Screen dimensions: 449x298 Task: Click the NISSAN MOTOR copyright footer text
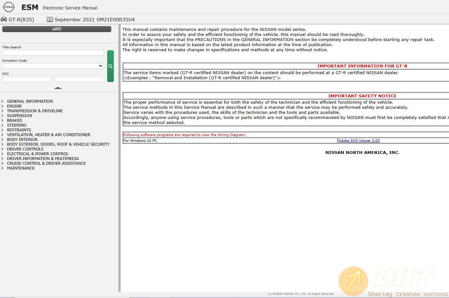click(301, 294)
